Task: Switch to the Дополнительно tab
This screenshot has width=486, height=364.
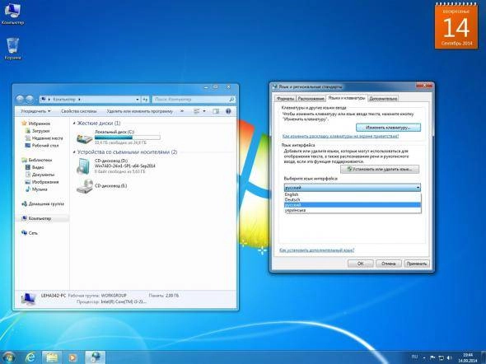Action: 383,99
